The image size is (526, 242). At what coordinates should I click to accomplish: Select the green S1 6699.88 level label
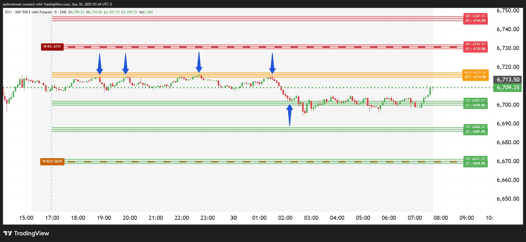coord(475,105)
